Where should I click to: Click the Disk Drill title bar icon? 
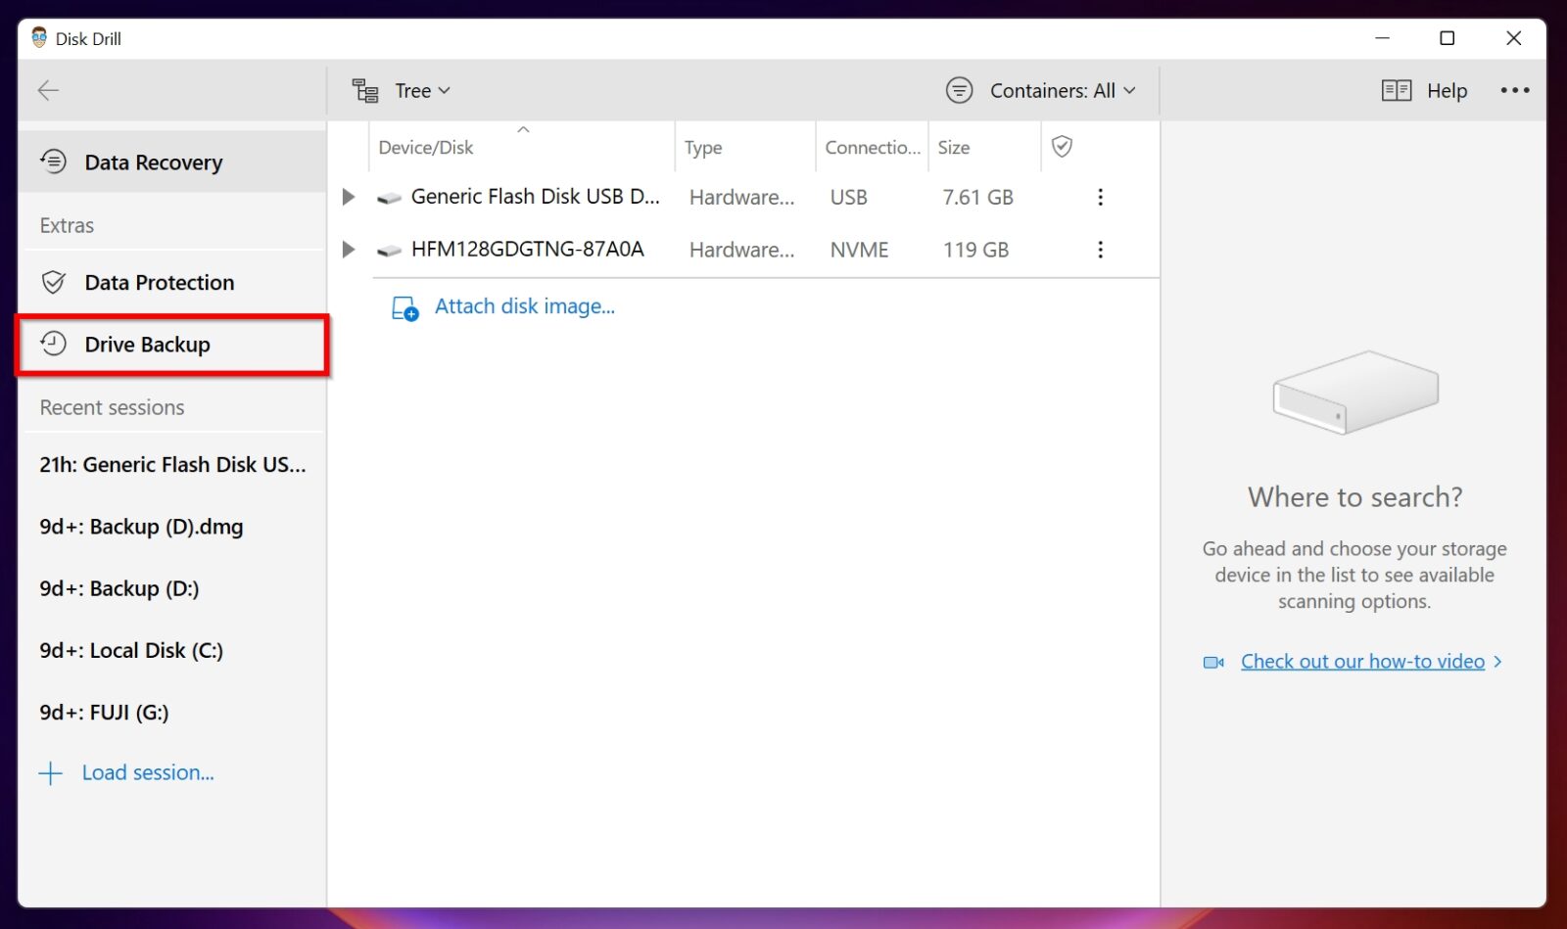click(x=37, y=38)
